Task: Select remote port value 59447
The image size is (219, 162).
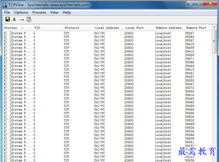Action: [x=190, y=84]
